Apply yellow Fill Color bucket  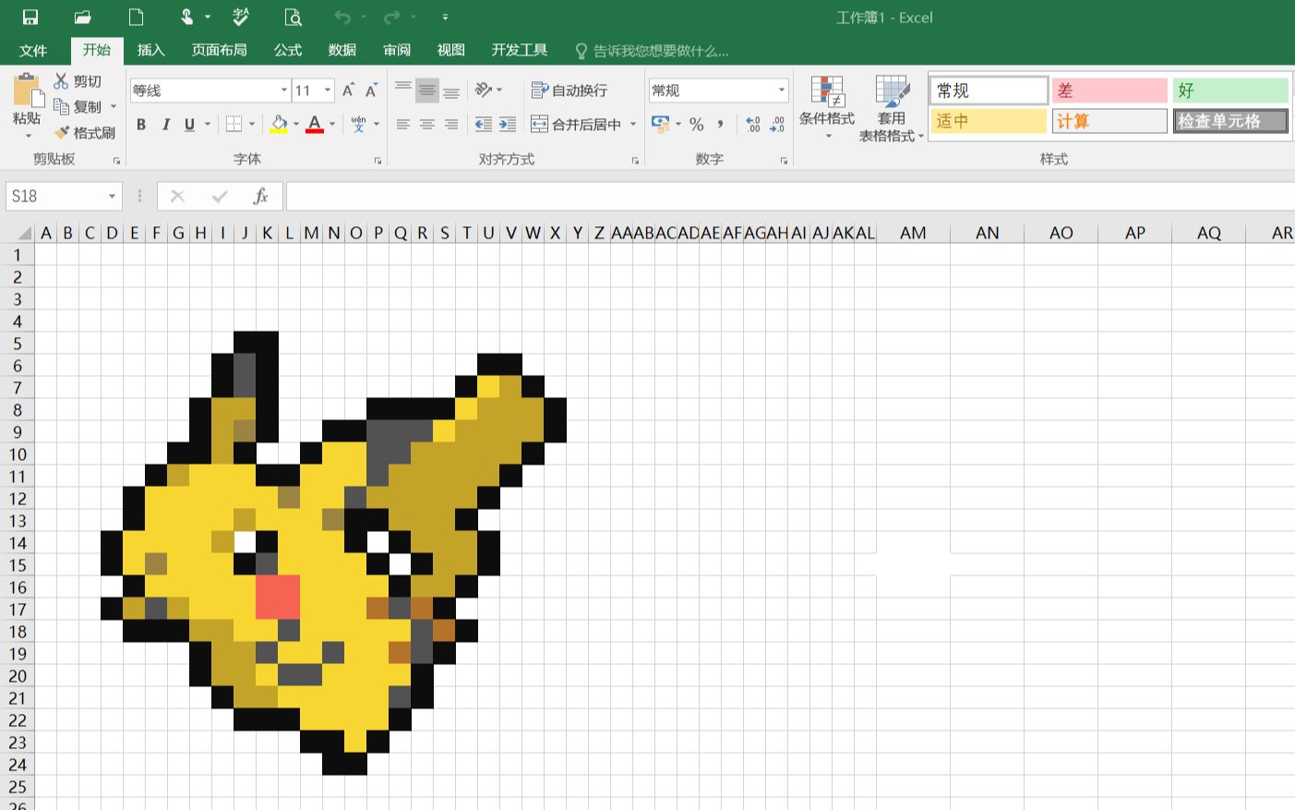coord(279,124)
